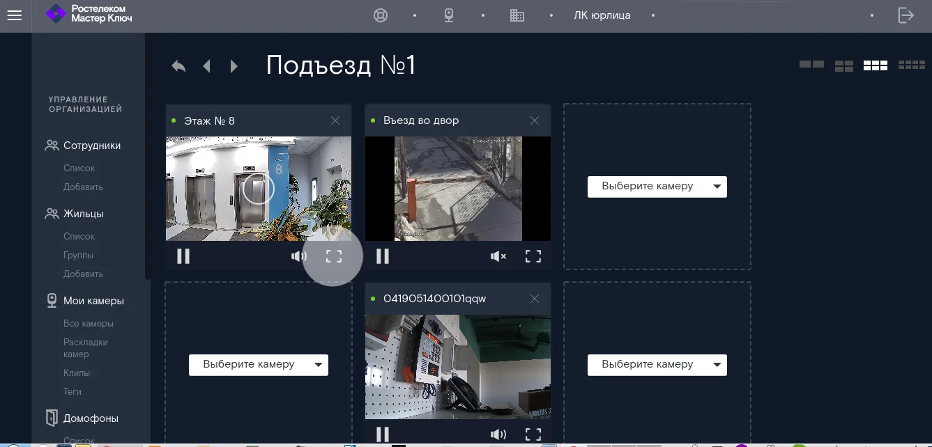Click the 0419051400101qqw camera title
The height and width of the screenshot is (447, 932).
pos(435,299)
